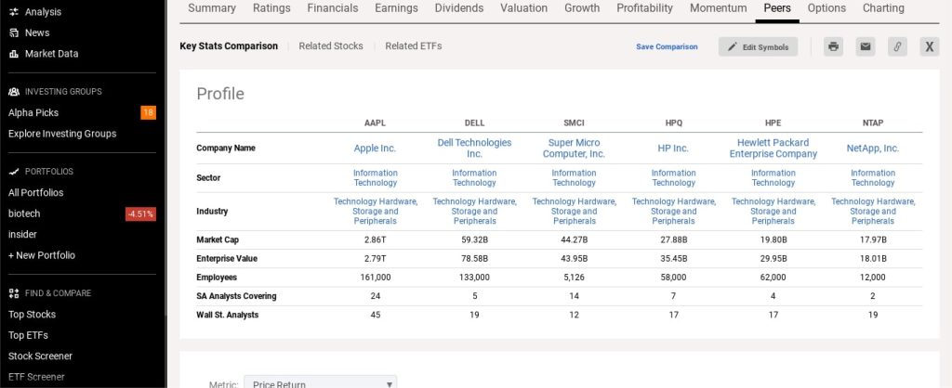The height and width of the screenshot is (388, 952).
Task: Click the News sidebar icon
Action: point(14,32)
